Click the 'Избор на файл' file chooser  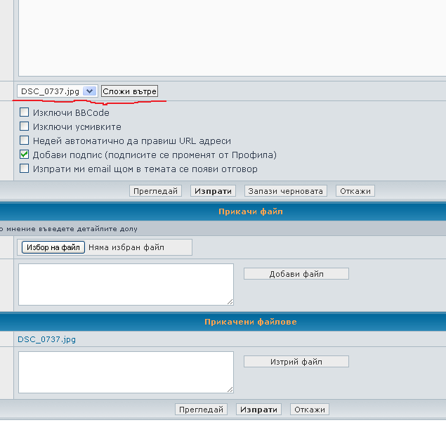(53, 247)
